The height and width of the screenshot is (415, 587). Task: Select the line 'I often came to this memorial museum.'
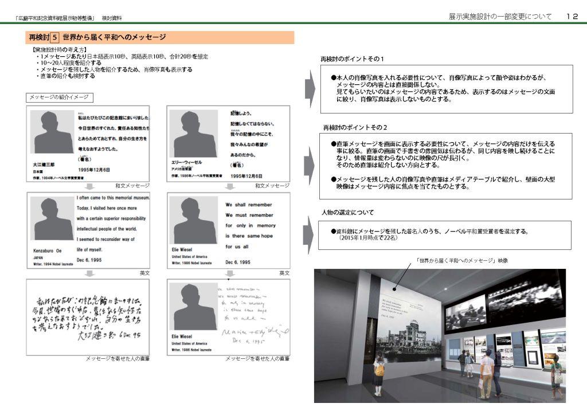113,198
